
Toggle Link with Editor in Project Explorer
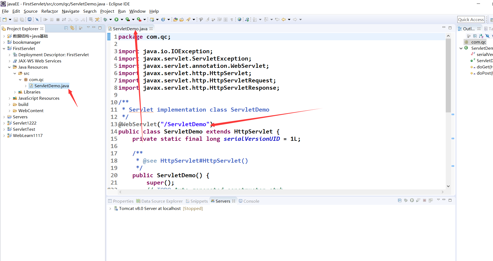pos(72,28)
